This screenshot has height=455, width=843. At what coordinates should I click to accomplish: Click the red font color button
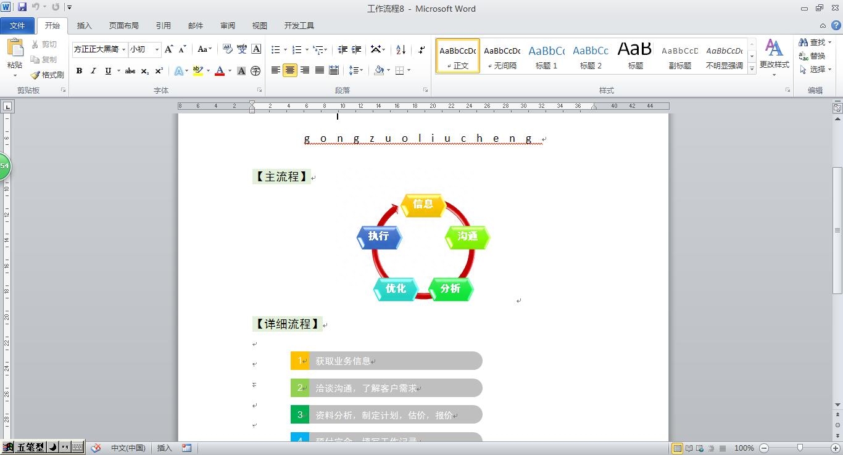tap(220, 71)
